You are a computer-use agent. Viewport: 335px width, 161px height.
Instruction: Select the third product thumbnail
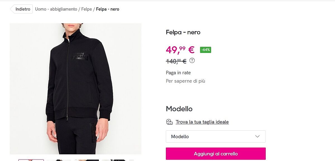tap(86, 160)
